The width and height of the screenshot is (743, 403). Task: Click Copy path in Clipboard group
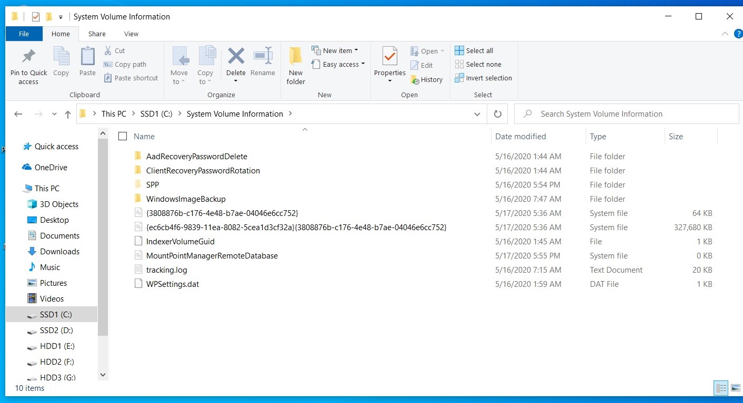(x=125, y=64)
